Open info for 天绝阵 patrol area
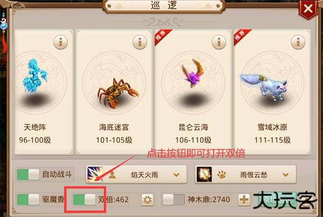The image size is (323, 217). pos(60,42)
